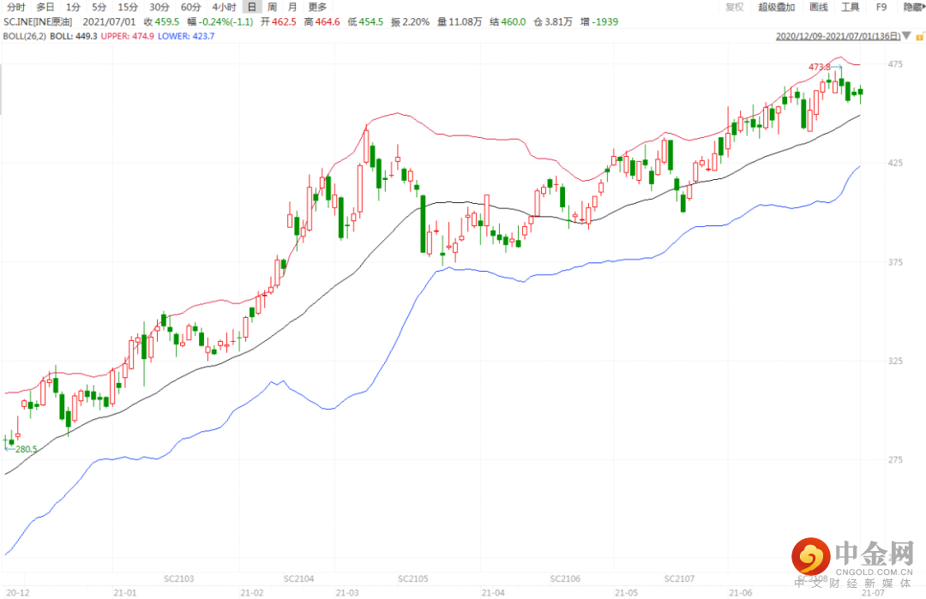Open the 画线 drawing tool
Image resolution: width=926 pixels, height=599 pixels.
pyautogui.click(x=819, y=7)
